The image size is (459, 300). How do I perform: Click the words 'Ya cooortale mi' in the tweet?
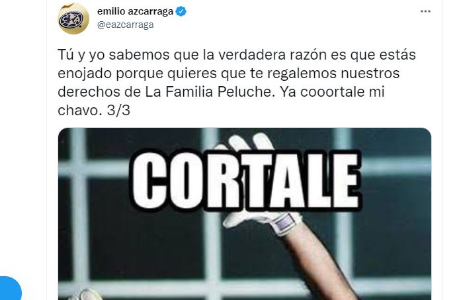332,92
